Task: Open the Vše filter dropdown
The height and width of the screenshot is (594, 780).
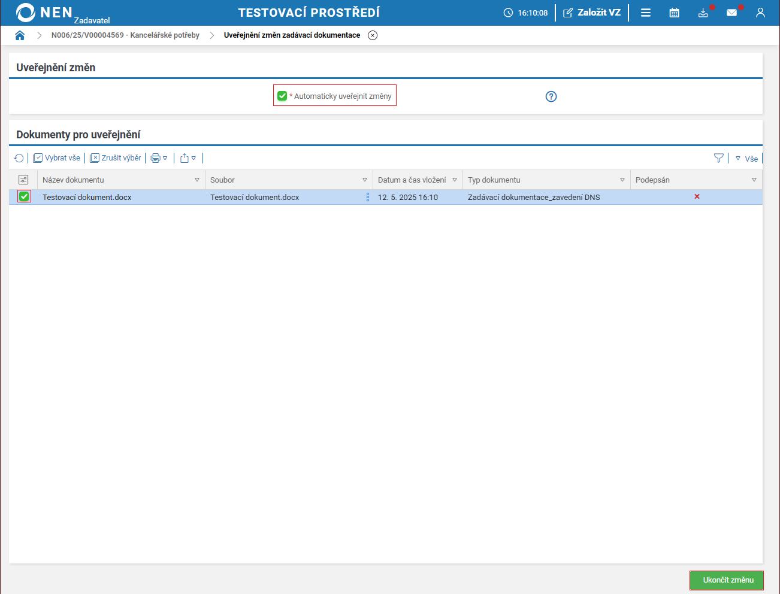Action: click(746, 159)
